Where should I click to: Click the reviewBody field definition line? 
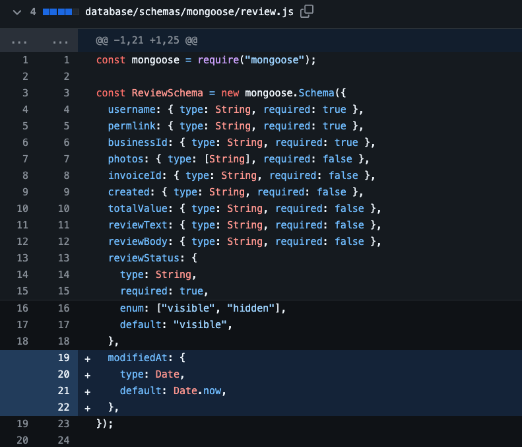(244, 242)
